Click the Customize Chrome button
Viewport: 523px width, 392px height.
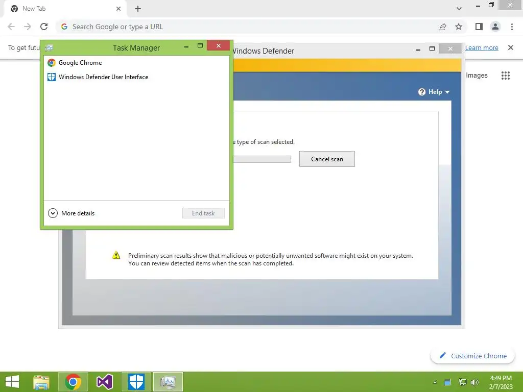point(473,356)
